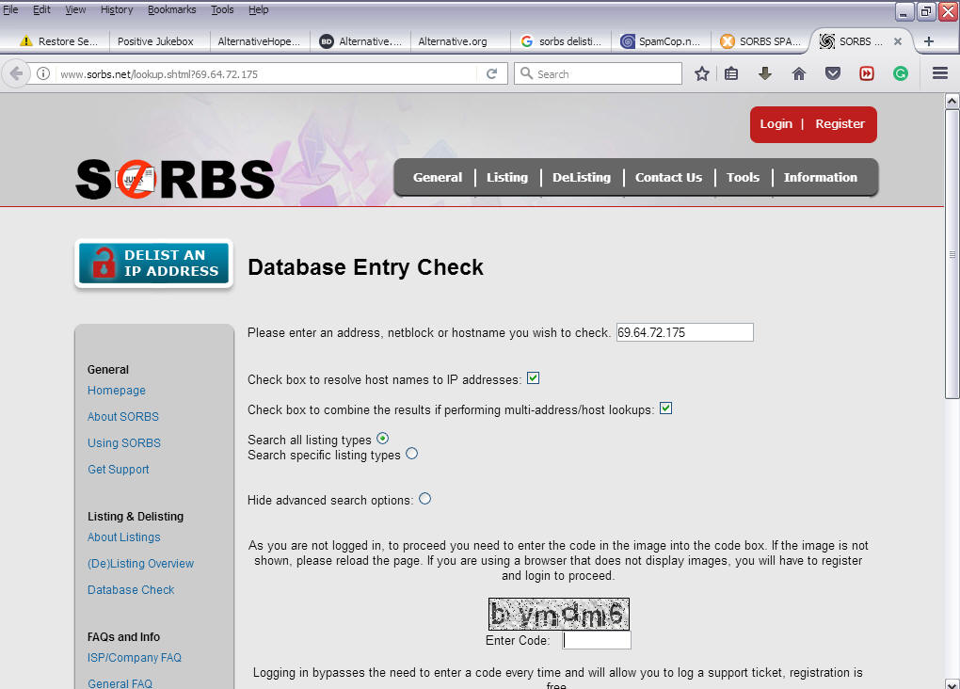
Task: Open the General FAQ sidebar link
Action: click(120, 683)
